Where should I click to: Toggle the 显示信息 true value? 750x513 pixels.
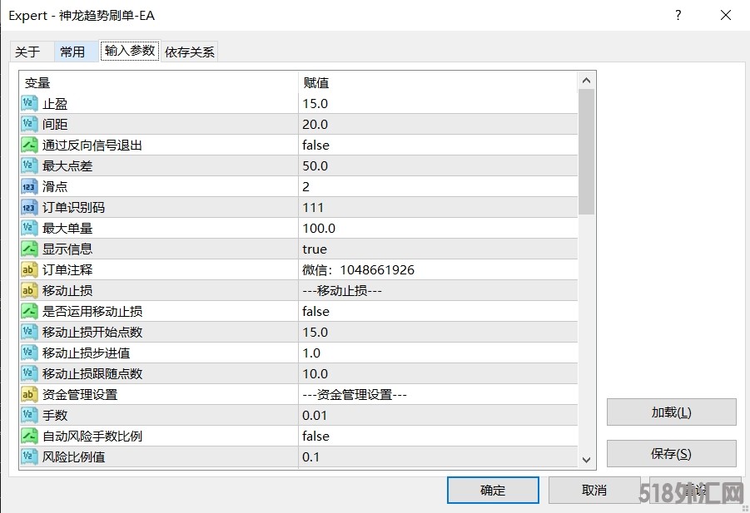click(x=315, y=249)
